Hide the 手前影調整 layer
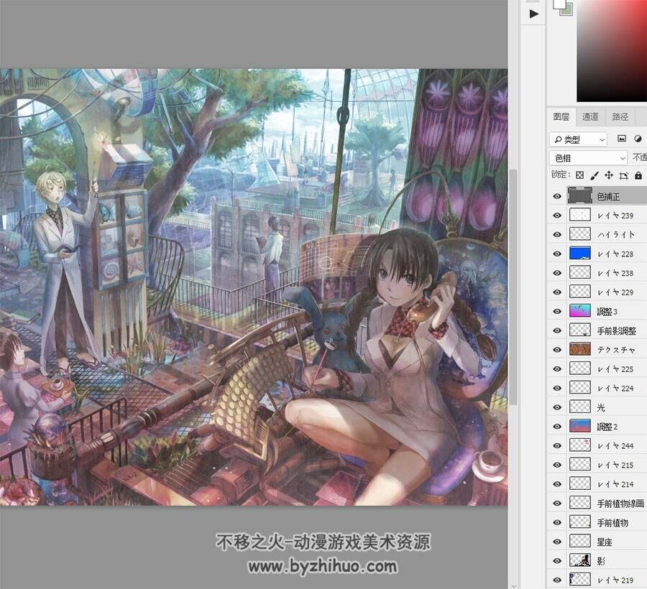Screen dimensions: 647x589 click(557, 330)
